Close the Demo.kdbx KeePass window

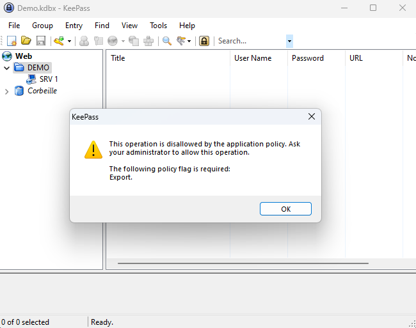[x=402, y=8]
